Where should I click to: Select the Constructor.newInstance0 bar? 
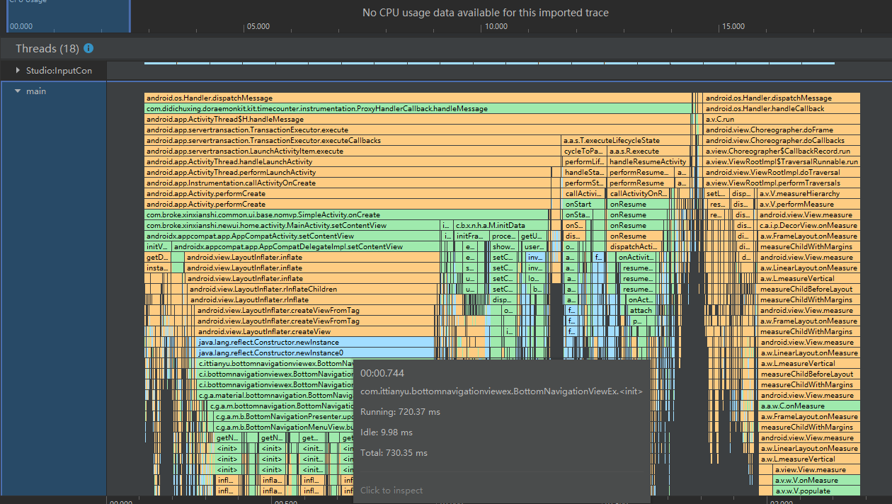point(315,353)
